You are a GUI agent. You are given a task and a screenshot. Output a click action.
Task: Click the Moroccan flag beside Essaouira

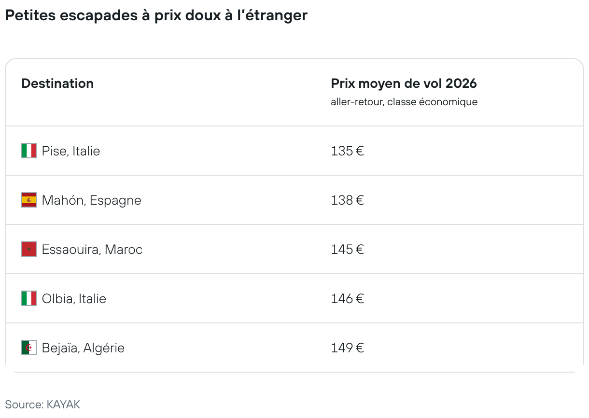[x=29, y=250]
